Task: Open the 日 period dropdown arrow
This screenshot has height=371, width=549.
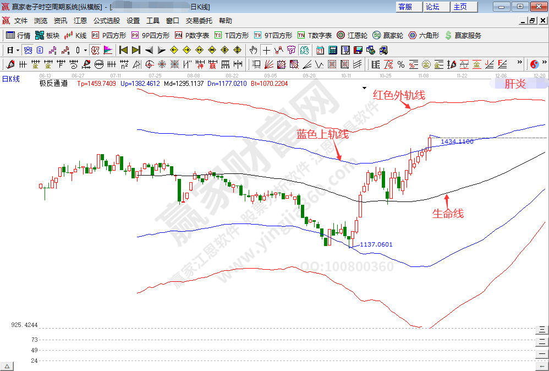Action: coord(18,50)
